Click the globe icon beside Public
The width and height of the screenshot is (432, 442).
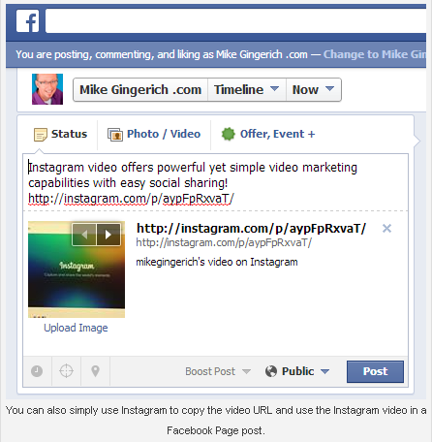pos(271,371)
